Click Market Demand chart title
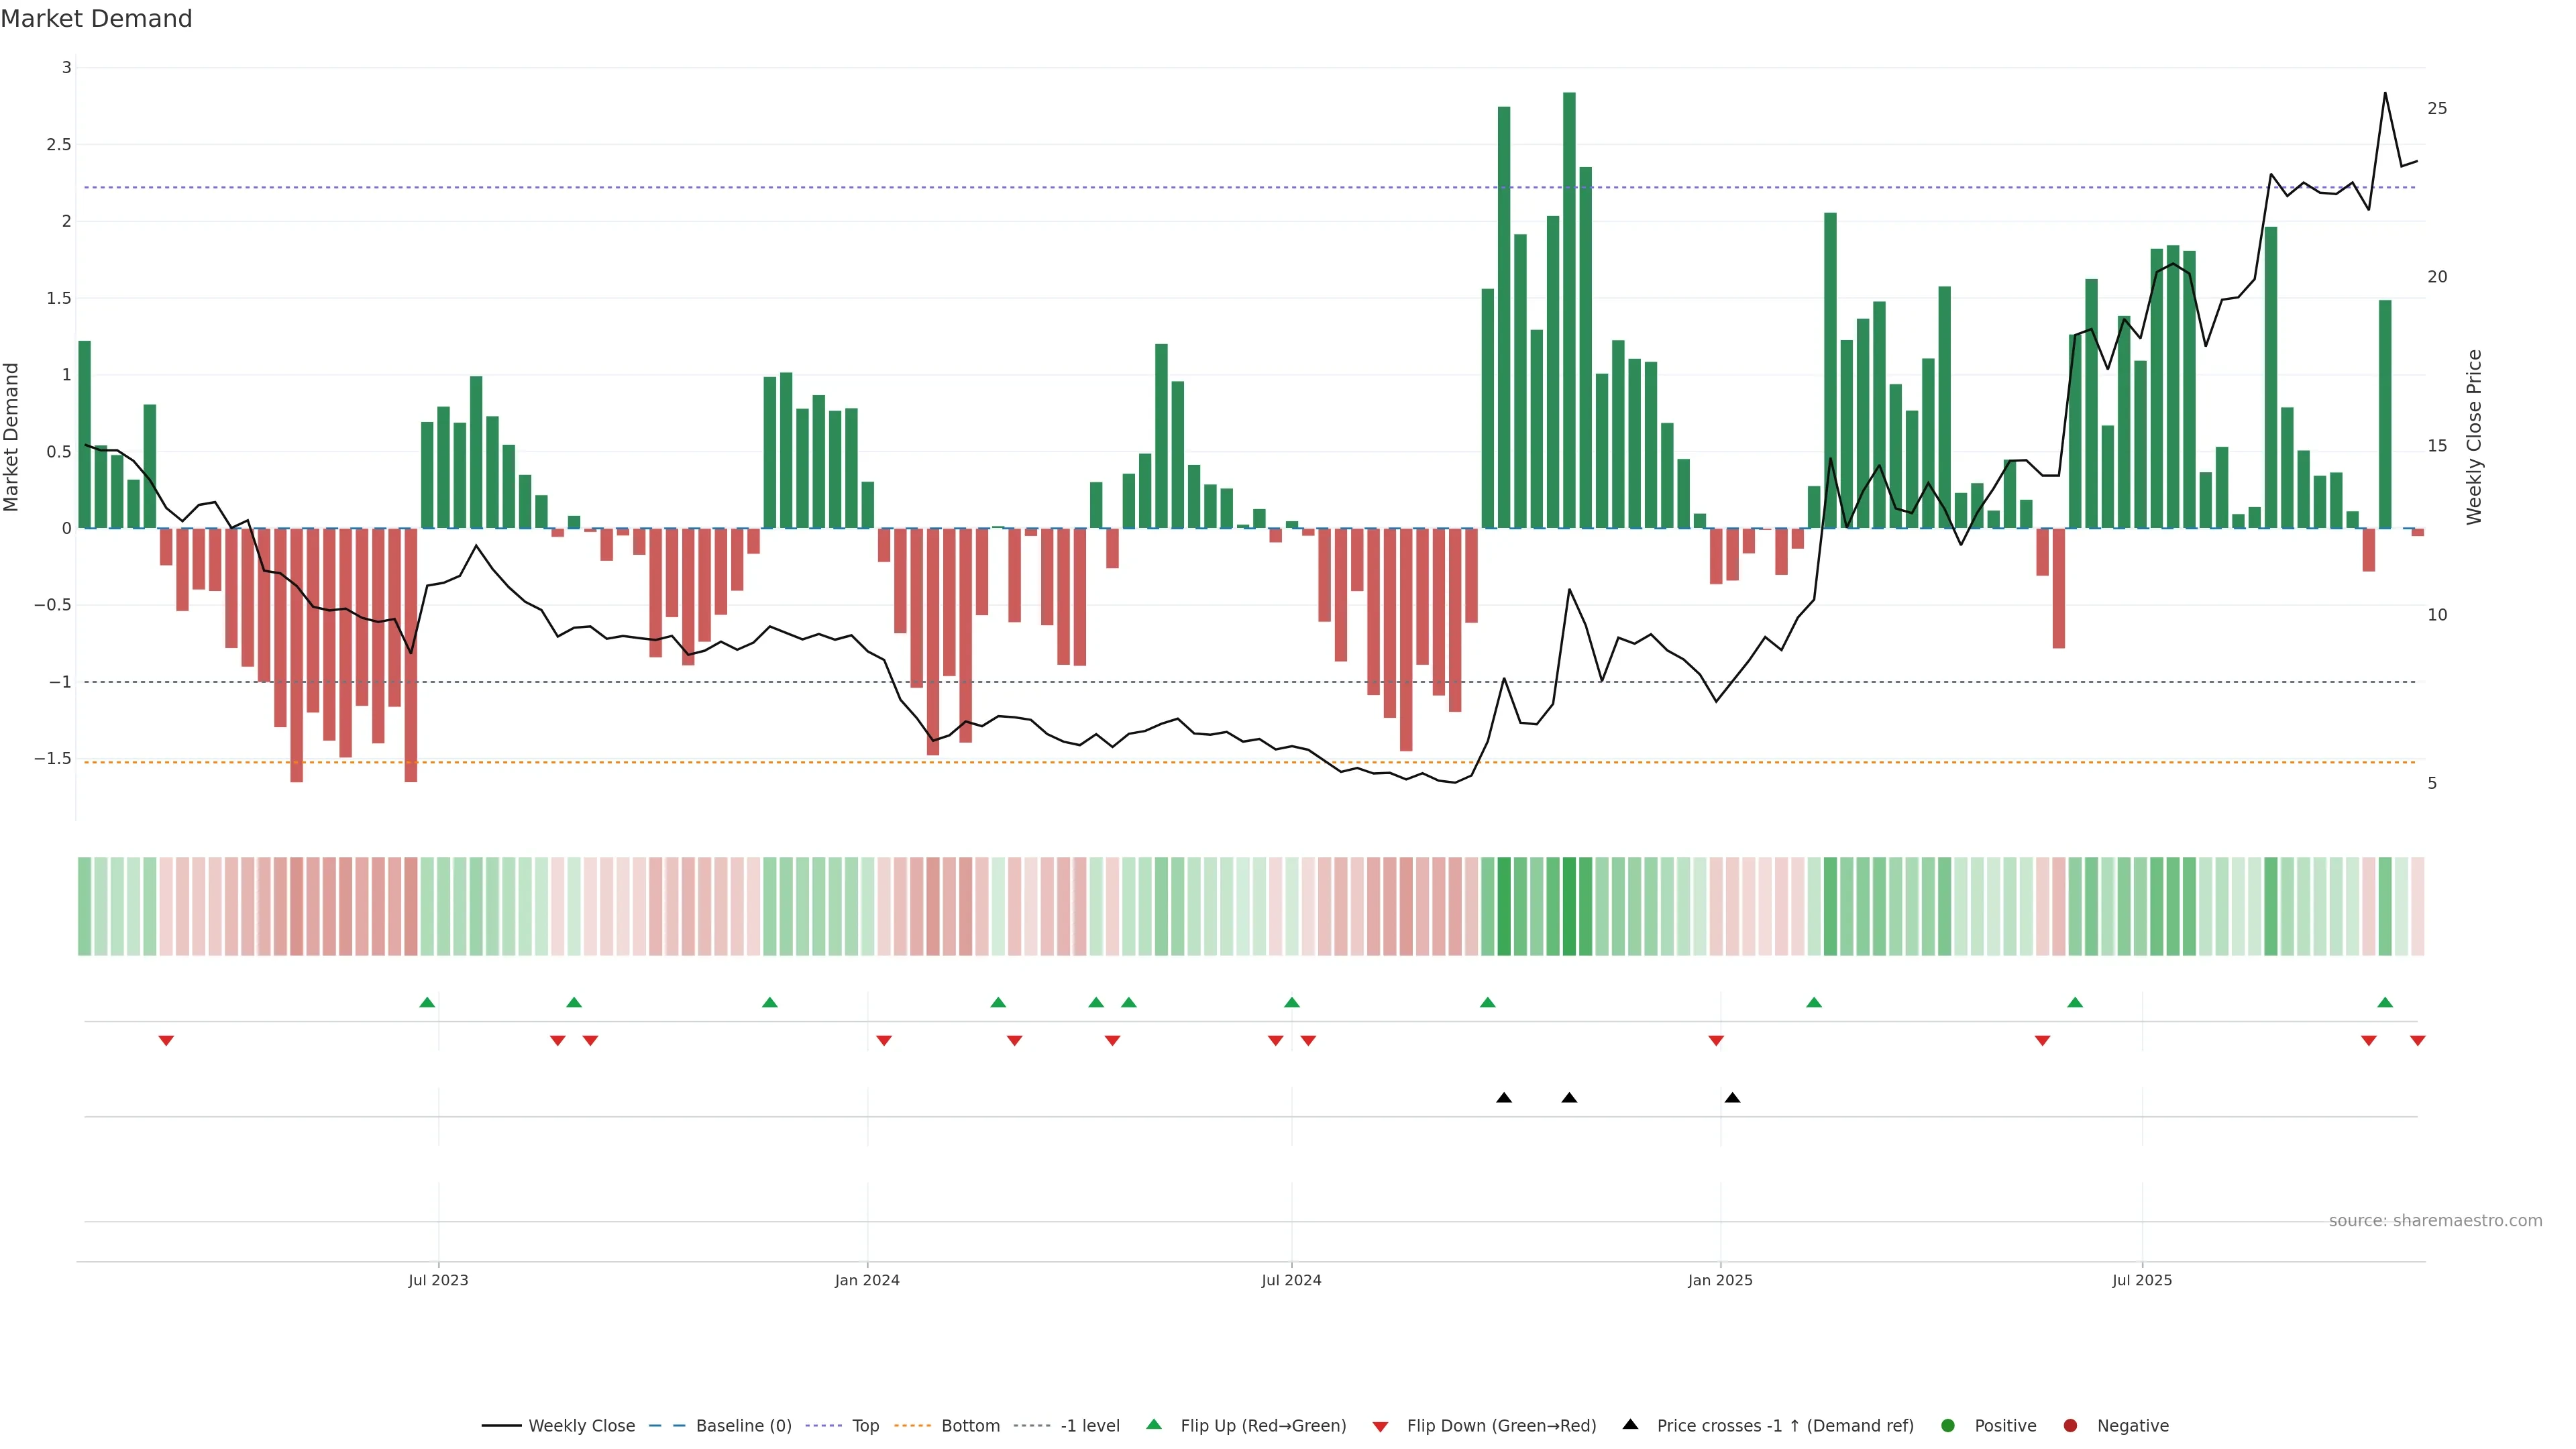 (x=96, y=19)
